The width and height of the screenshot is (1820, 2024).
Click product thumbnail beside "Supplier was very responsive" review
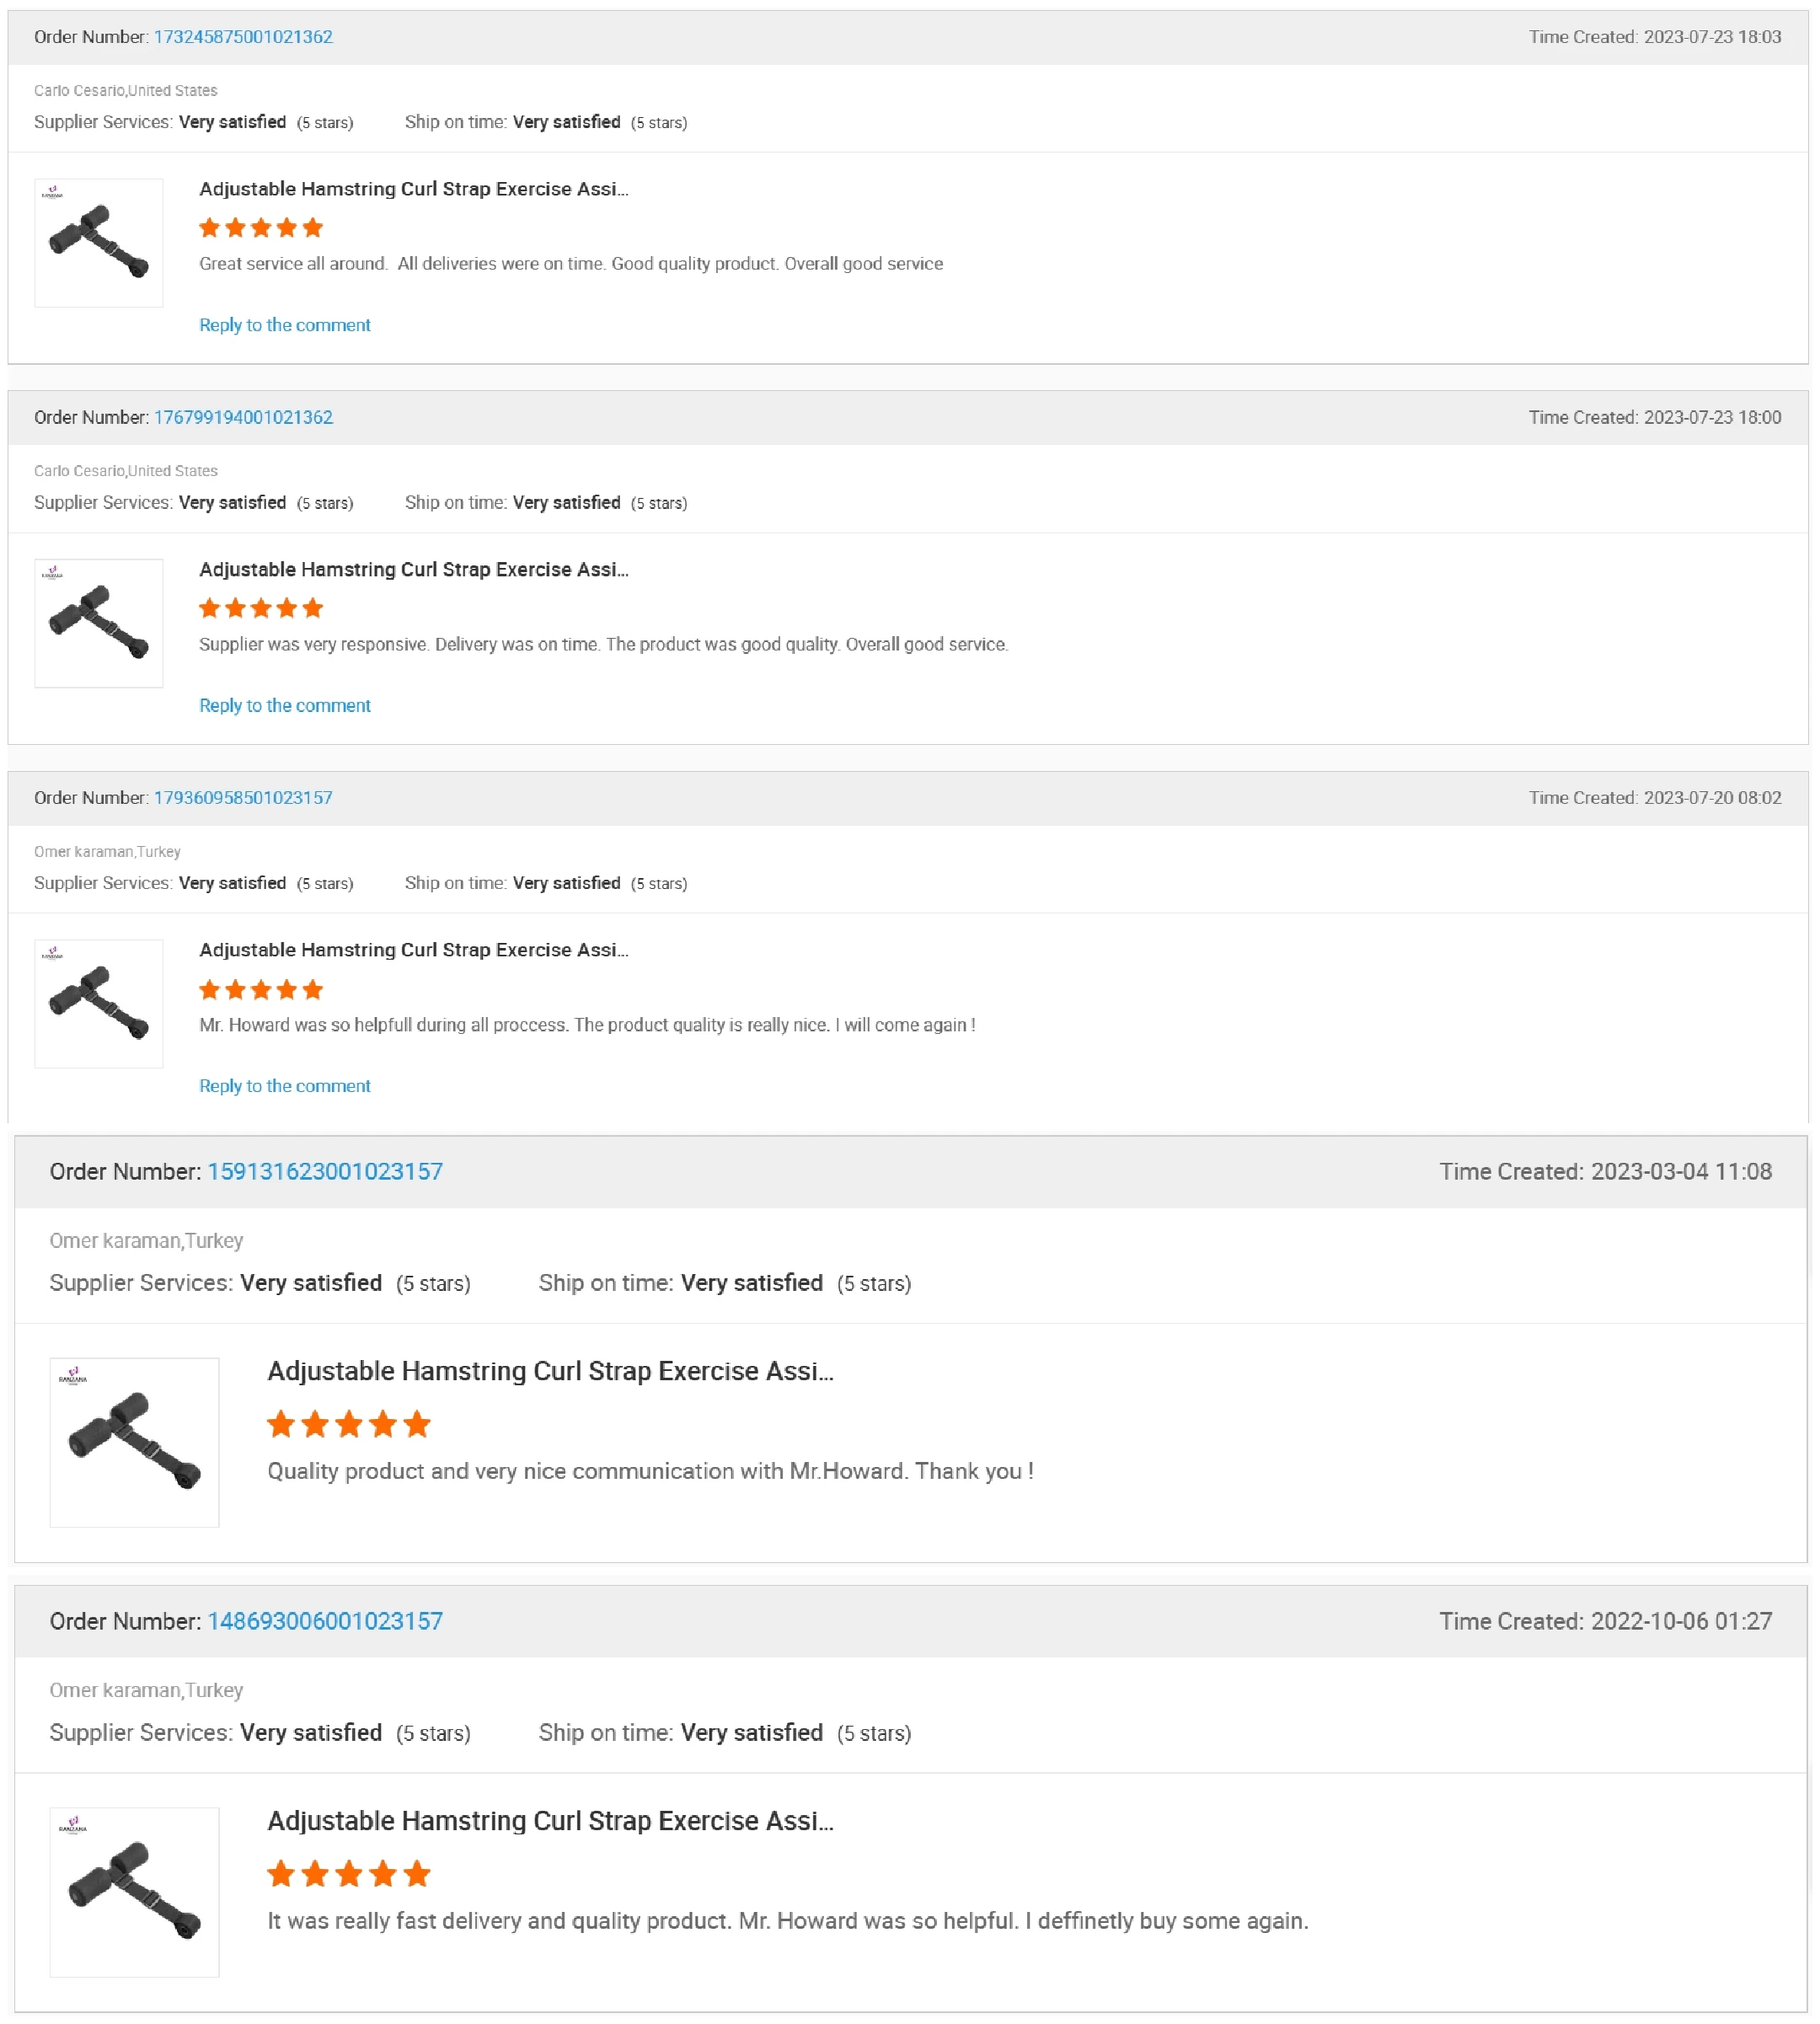99,623
